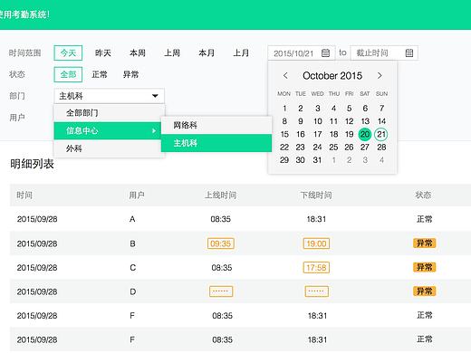This screenshot has height=353, width=471.
Task: Click 正常 status in user A row
Action: tap(425, 219)
